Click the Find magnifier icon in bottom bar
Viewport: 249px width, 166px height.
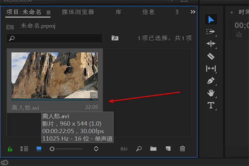click(x=139, y=149)
